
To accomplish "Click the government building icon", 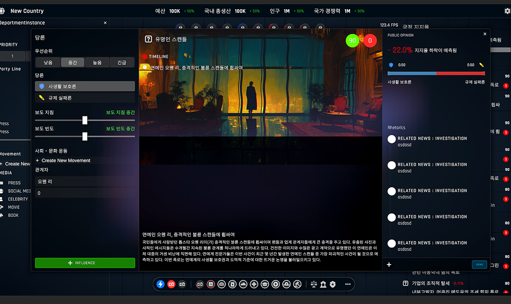I will 323,284.
